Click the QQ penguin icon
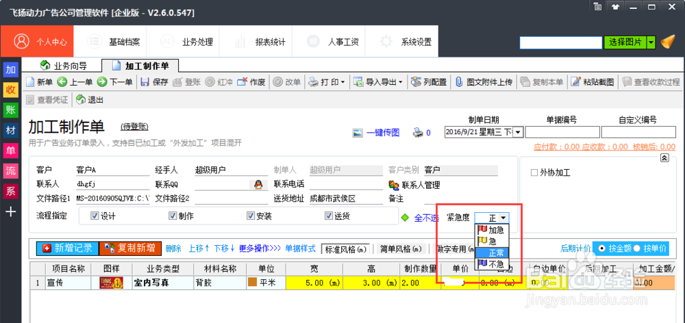685x323 pixels. 258,185
